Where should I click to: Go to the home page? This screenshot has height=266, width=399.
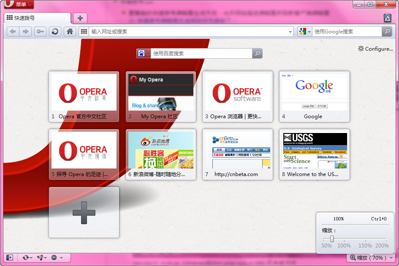coord(70,32)
